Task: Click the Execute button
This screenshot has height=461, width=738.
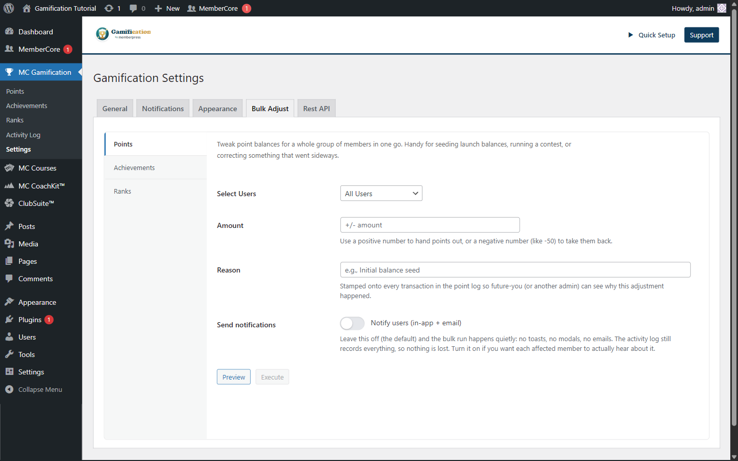Action: (x=272, y=377)
